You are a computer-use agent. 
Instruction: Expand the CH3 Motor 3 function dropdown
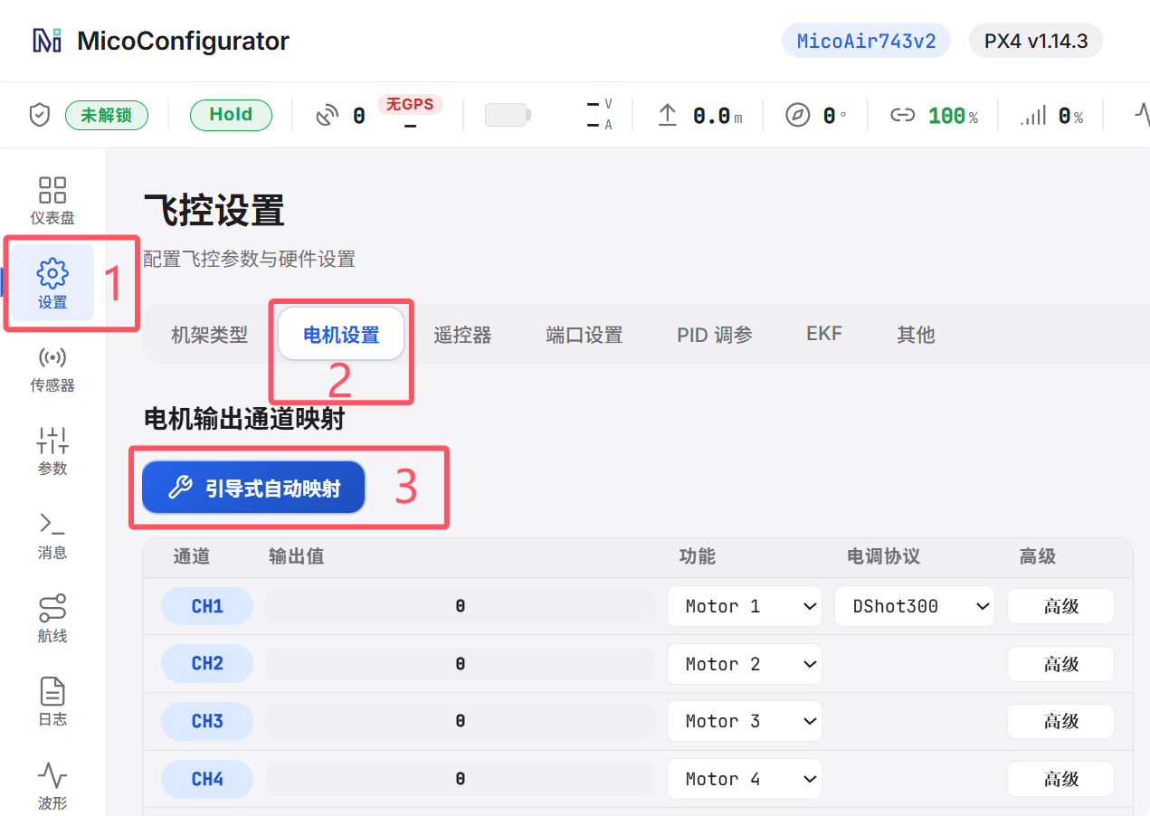point(744,721)
